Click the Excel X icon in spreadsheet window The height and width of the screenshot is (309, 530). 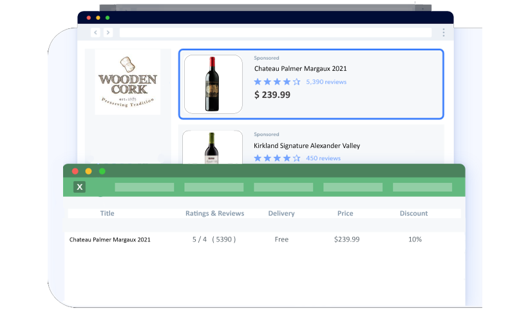(x=79, y=187)
